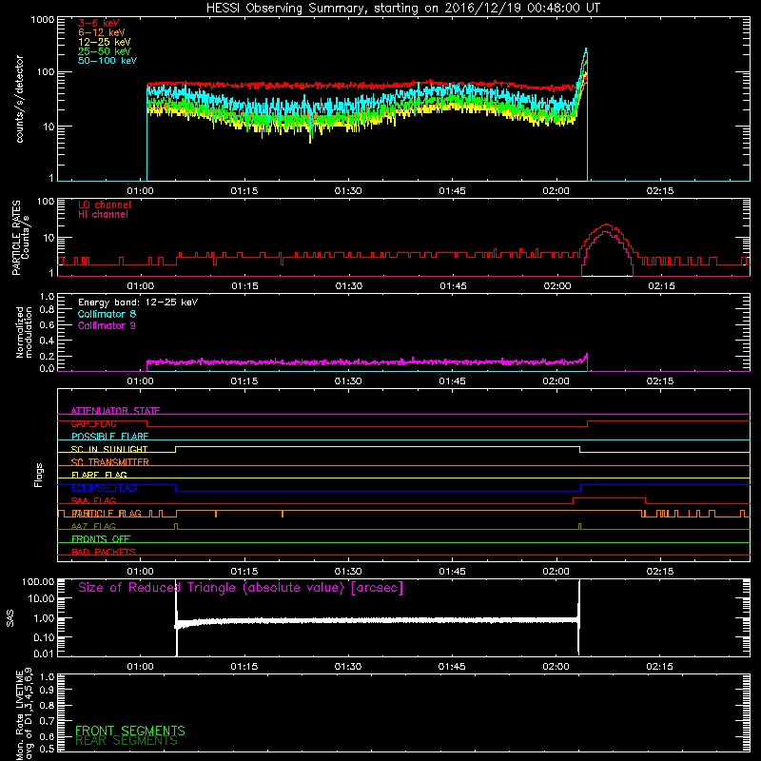Click 01:00 time label under modulation plot
The image size is (761, 761).
point(140,381)
